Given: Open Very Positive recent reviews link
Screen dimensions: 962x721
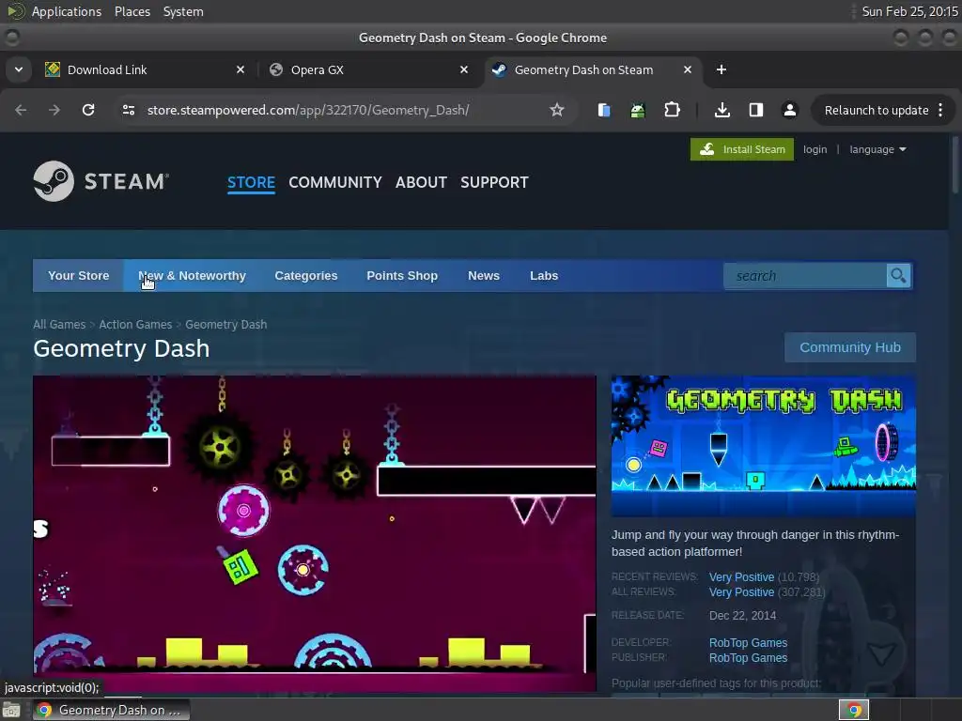Looking at the screenshot, I should (742, 577).
